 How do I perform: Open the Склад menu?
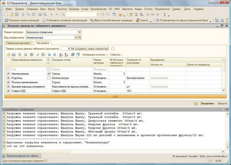coord(85,9)
